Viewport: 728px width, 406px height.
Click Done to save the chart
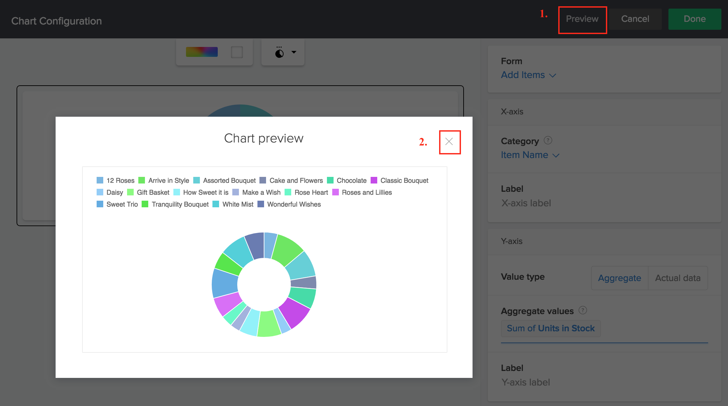coord(694,19)
